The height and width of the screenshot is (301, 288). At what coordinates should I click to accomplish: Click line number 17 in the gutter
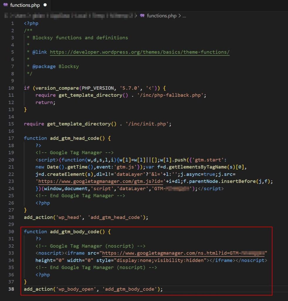pyautogui.click(x=11, y=138)
